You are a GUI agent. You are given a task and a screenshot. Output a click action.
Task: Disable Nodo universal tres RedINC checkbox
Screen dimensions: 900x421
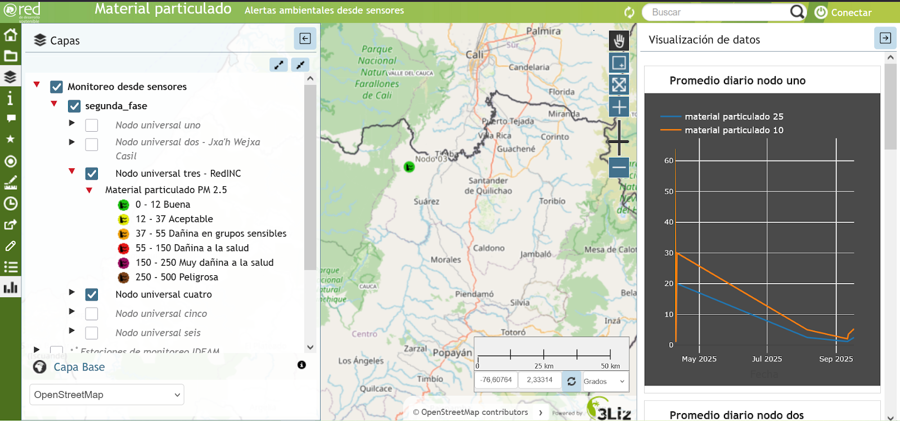pyautogui.click(x=92, y=173)
